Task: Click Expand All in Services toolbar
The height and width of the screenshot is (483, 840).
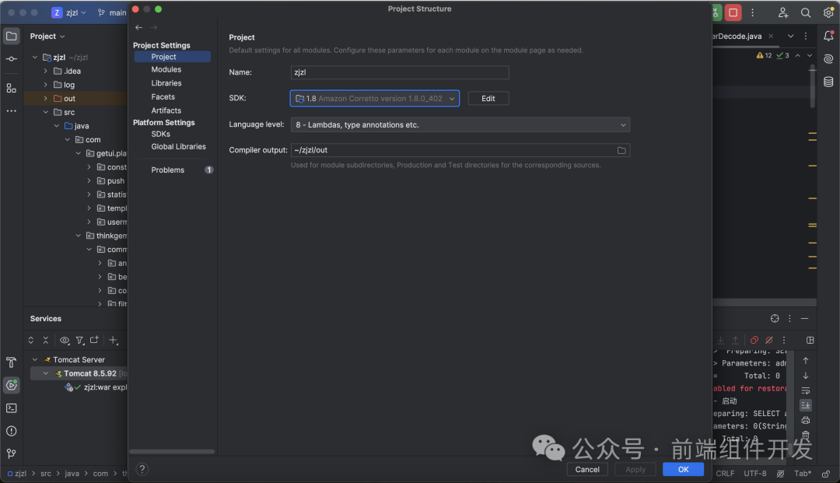Action: 31,340
